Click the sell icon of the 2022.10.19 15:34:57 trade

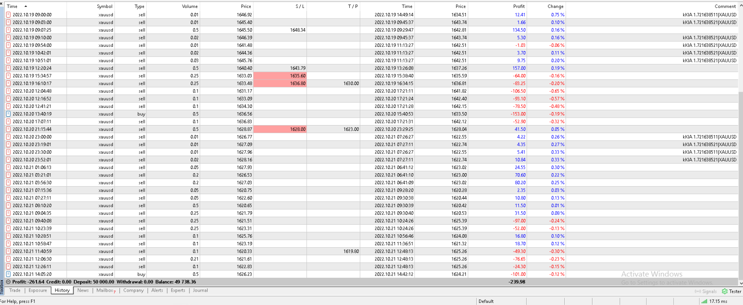(8, 76)
